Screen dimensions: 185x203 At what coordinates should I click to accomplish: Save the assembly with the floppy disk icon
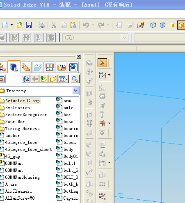point(29,25)
